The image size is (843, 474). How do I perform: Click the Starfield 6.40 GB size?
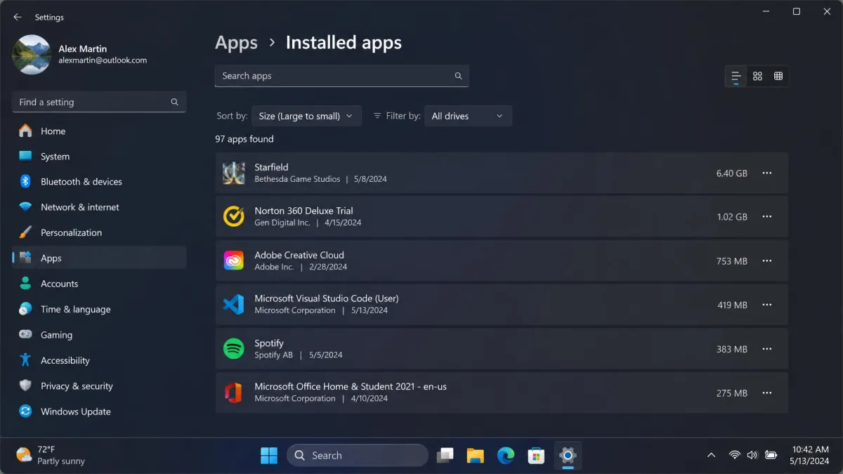(x=731, y=173)
